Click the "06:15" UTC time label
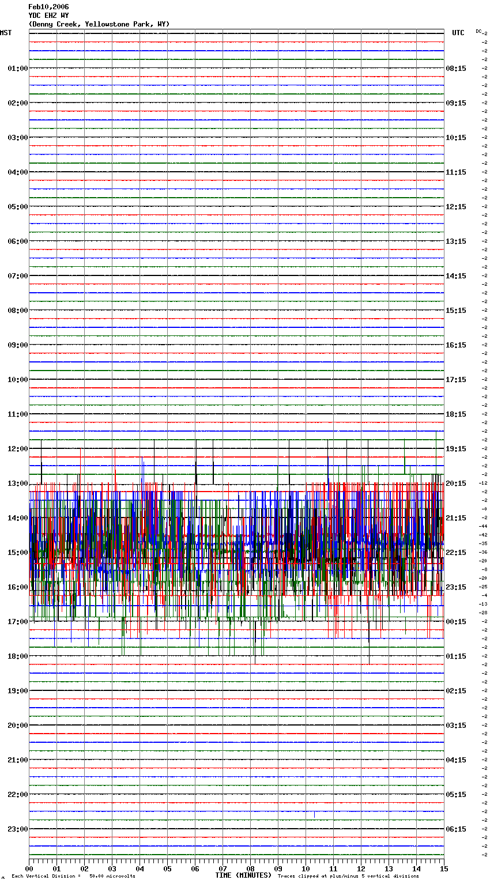Viewport: 490px width, 884px height. coord(456,829)
